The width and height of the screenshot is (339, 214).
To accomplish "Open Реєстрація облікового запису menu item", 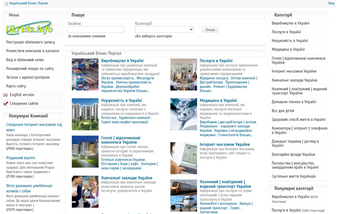I will coord(30,42).
